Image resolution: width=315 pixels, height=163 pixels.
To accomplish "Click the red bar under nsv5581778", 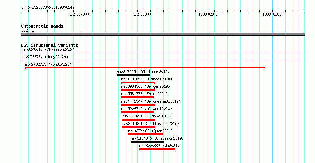I will tap(138, 97).
